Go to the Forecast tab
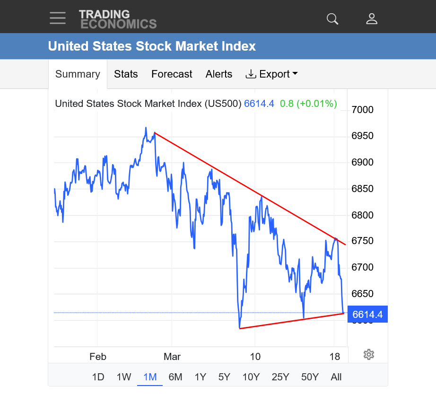This screenshot has height=395, width=436. pyautogui.click(x=172, y=74)
